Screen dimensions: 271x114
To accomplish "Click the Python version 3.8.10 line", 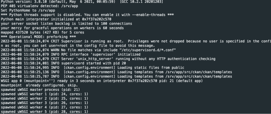I will click(x=82, y=2).
